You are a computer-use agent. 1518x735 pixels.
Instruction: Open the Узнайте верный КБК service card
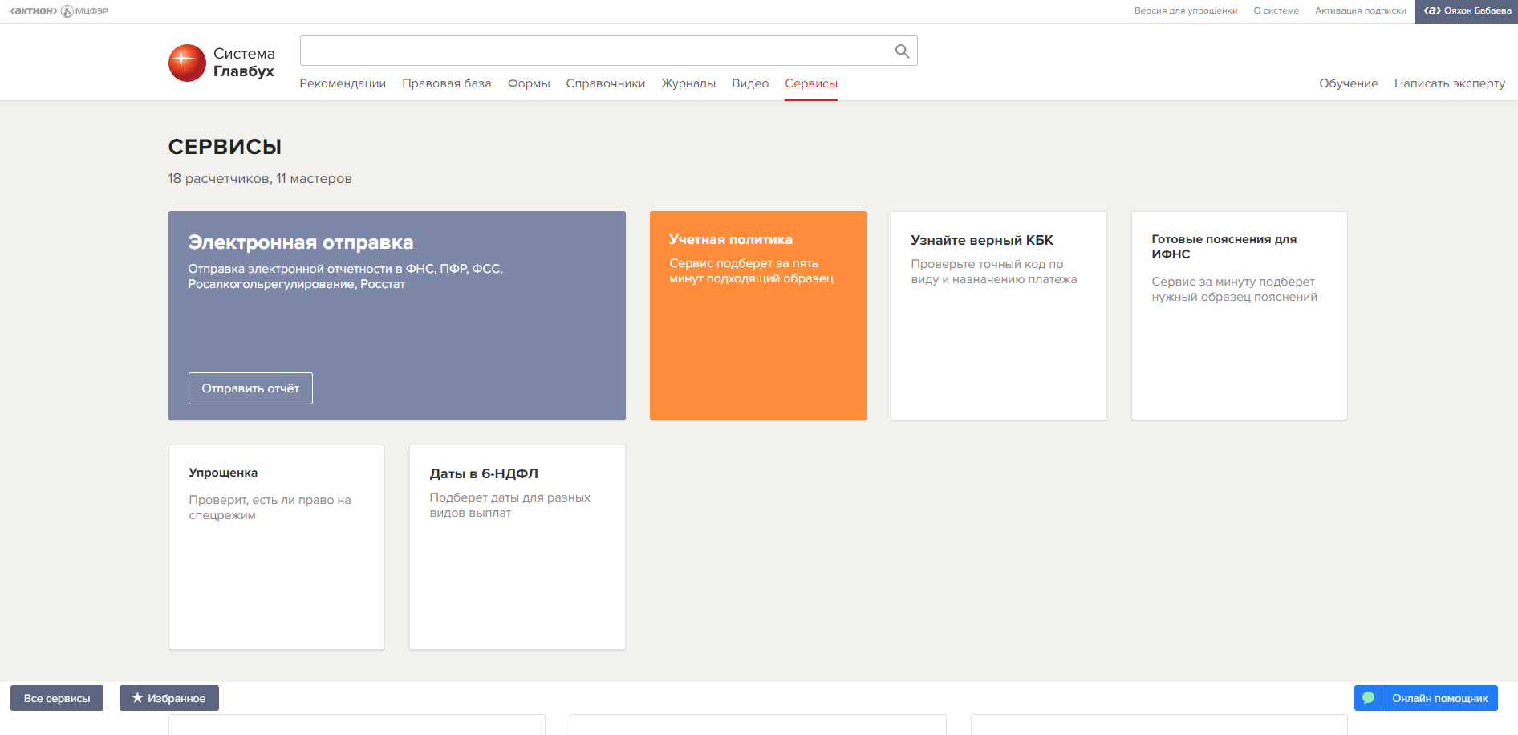[998, 315]
